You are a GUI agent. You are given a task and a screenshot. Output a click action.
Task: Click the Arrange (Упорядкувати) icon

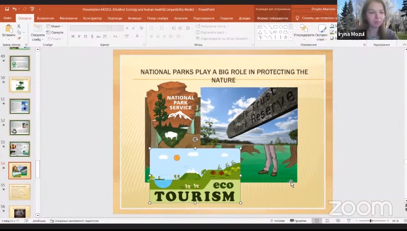(x=304, y=28)
